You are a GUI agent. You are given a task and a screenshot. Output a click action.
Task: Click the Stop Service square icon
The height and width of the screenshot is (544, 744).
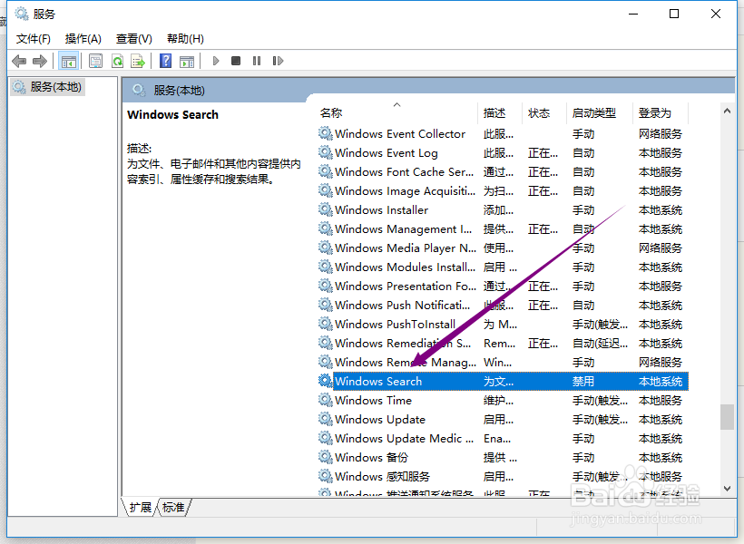pyautogui.click(x=236, y=61)
